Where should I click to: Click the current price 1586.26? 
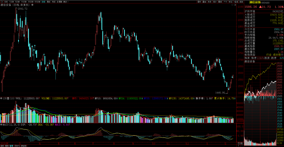coord(251,7)
